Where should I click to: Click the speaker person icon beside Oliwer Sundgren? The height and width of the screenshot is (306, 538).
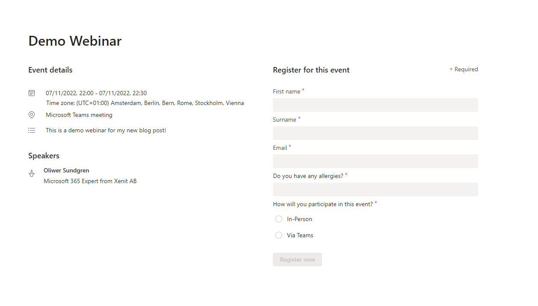click(32, 172)
